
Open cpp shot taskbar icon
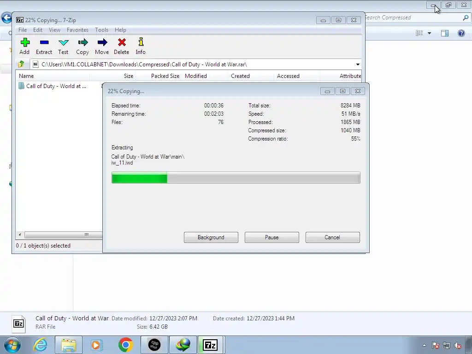[x=154, y=345]
